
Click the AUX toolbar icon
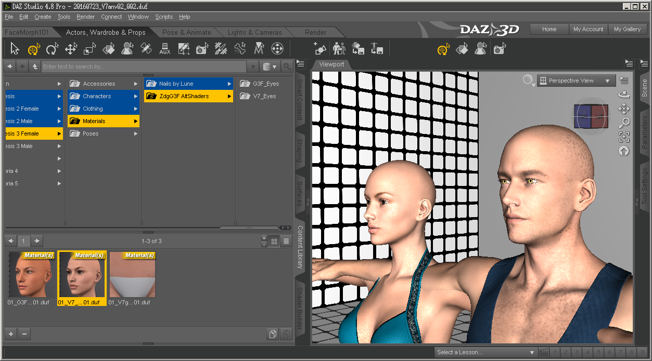coord(165,49)
